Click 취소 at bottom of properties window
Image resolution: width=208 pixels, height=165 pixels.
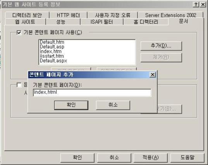point(114,158)
